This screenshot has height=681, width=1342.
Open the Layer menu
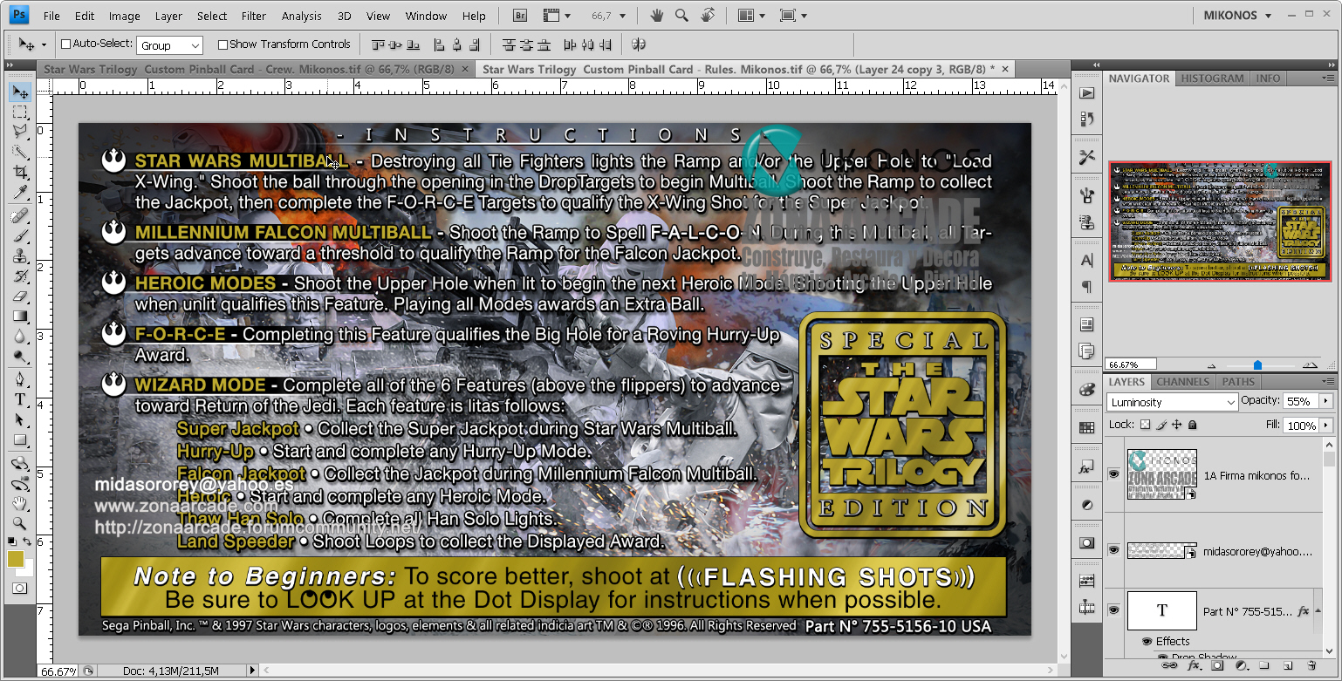(168, 16)
